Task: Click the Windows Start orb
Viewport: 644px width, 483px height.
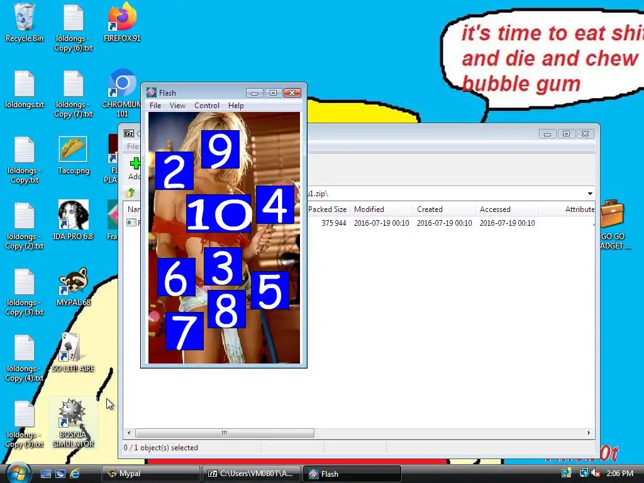Action: (18, 473)
